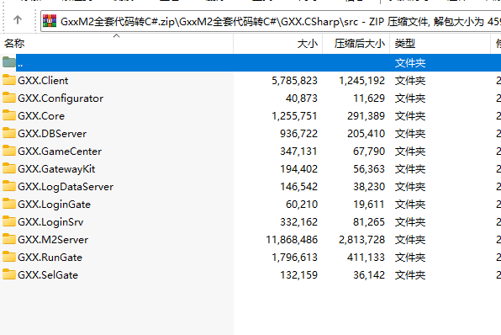Click the GXX.RunGate folder icon
Screen dimensions: 501x335
[9, 257]
